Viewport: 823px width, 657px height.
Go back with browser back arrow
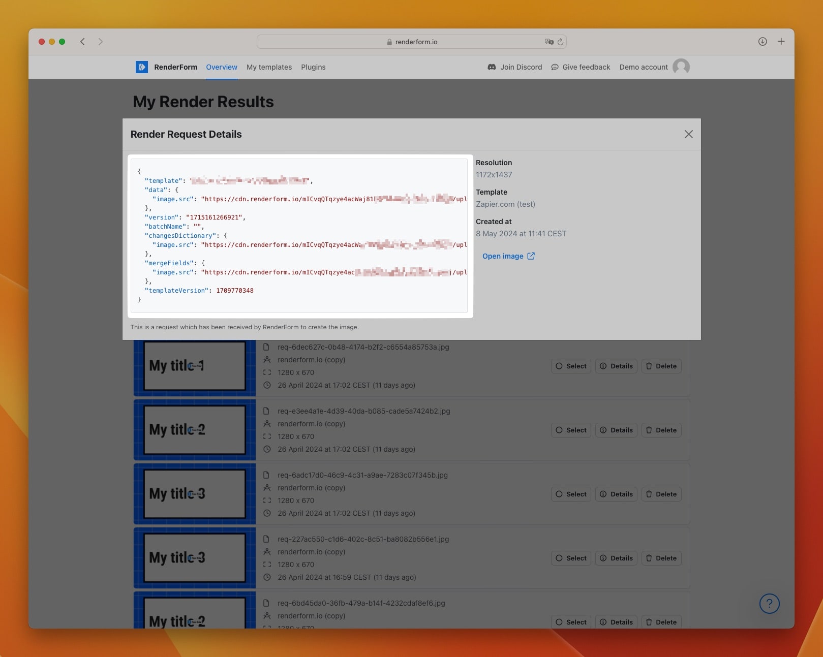pyautogui.click(x=82, y=42)
